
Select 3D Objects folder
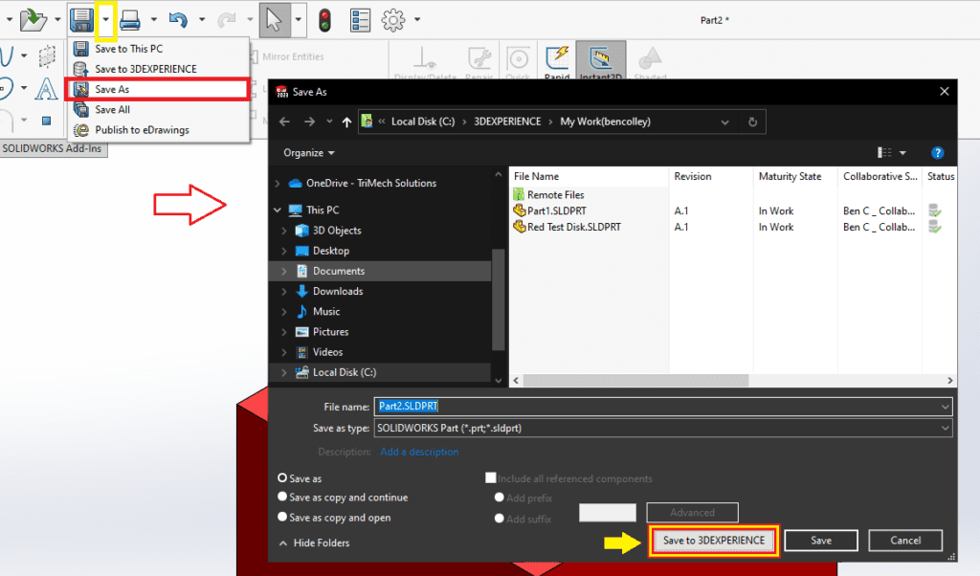pos(337,231)
